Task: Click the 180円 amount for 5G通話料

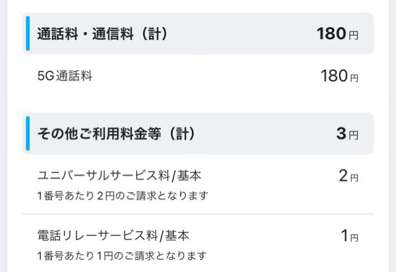Action: pyautogui.click(x=340, y=76)
